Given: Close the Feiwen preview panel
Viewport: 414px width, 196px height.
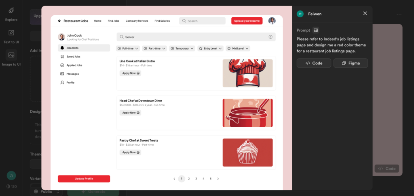Looking at the screenshot, I should [x=365, y=13].
